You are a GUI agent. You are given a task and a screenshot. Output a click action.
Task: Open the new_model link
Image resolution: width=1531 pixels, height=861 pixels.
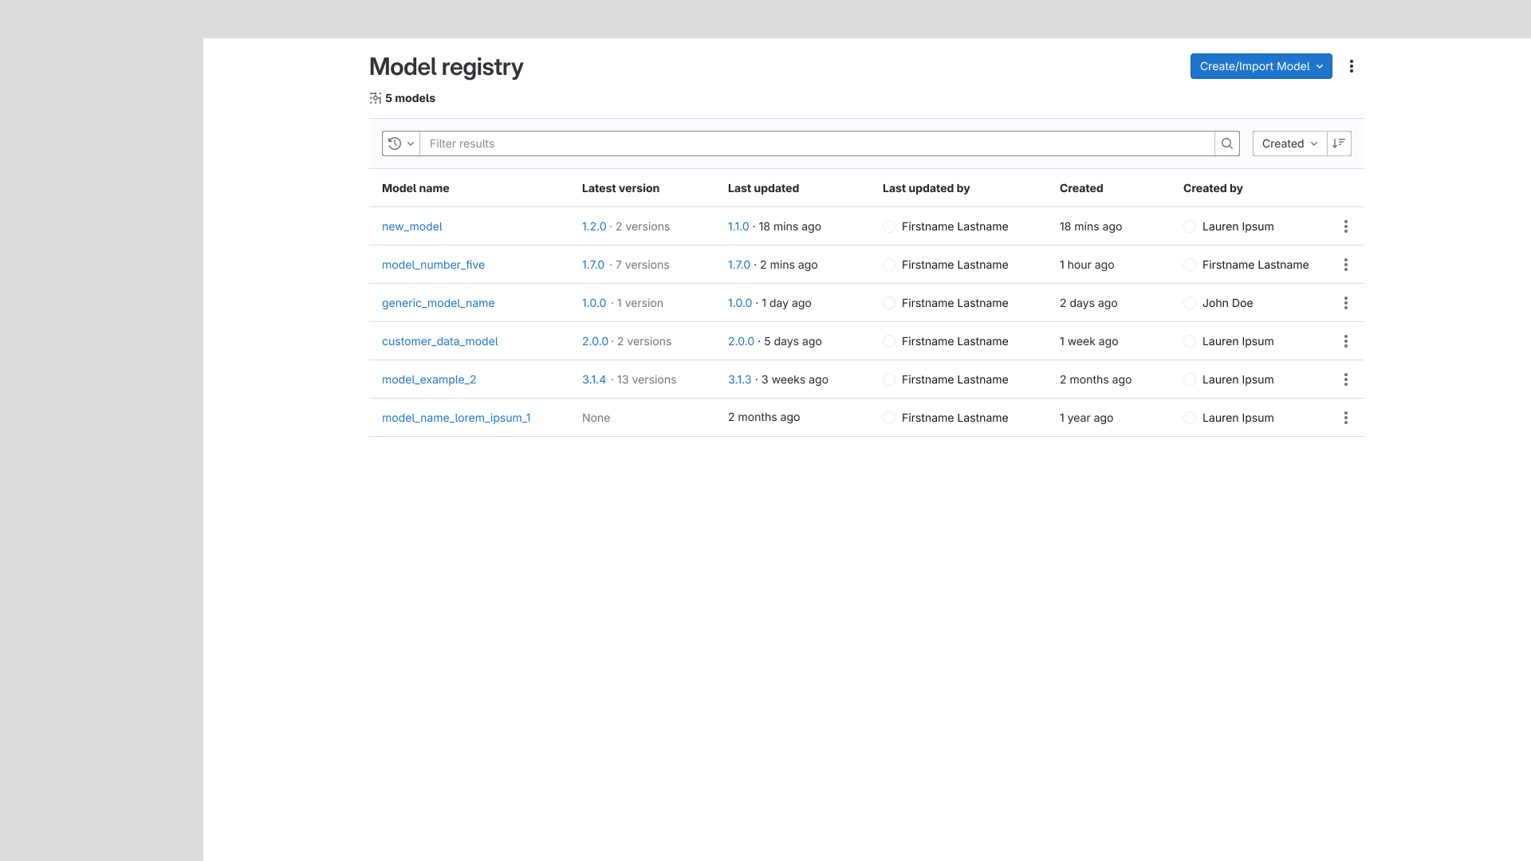tap(411, 226)
